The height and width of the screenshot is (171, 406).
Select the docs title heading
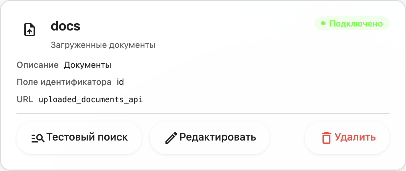65,26
